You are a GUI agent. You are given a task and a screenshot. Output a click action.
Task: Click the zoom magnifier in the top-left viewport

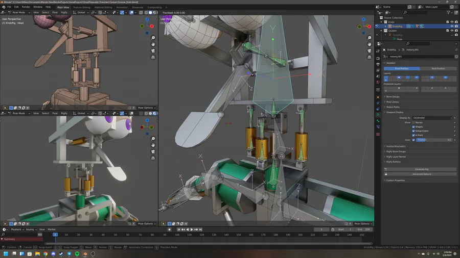(x=153, y=38)
